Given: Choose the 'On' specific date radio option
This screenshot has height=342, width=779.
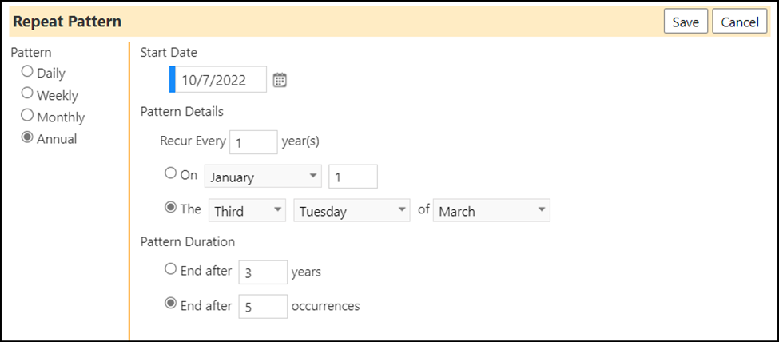Looking at the screenshot, I should point(170,173).
